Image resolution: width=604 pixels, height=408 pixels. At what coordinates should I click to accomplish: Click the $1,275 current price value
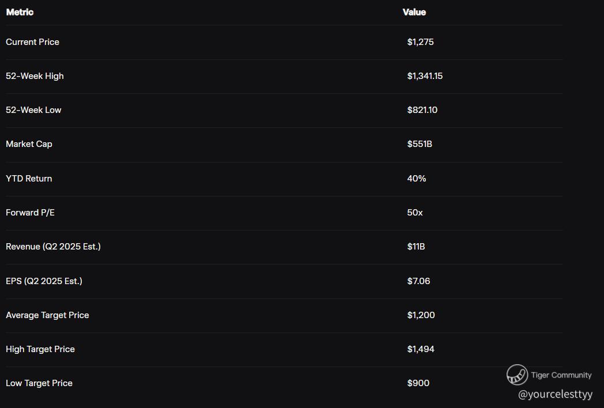point(420,42)
